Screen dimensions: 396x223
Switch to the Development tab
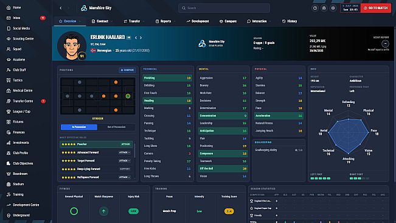198,21
